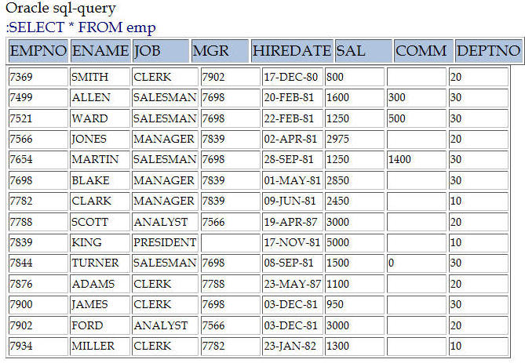Click the salary value 5000
The width and height of the screenshot is (525, 363).
coord(355,242)
